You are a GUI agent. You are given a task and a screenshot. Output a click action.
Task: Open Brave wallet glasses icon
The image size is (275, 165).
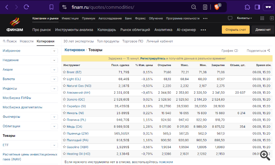(268, 7)
